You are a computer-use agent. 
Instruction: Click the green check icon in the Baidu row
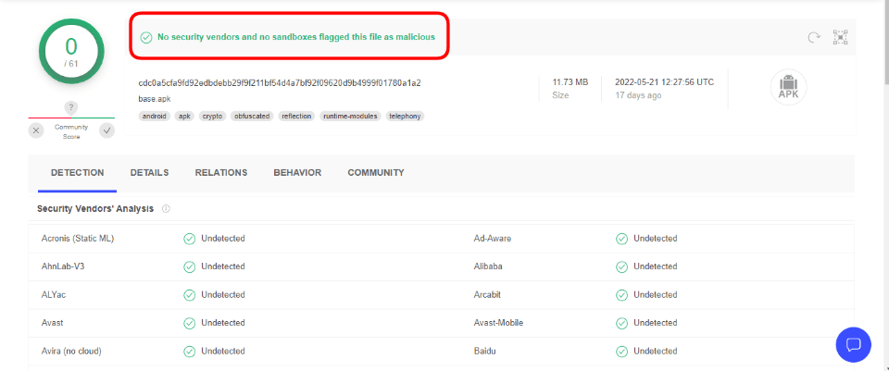(x=622, y=352)
